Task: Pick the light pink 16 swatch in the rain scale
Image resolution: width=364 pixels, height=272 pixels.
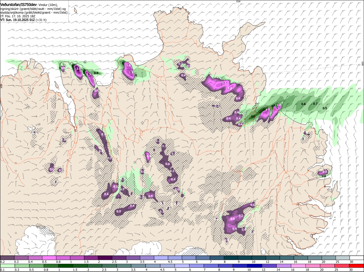Action: 299,266
